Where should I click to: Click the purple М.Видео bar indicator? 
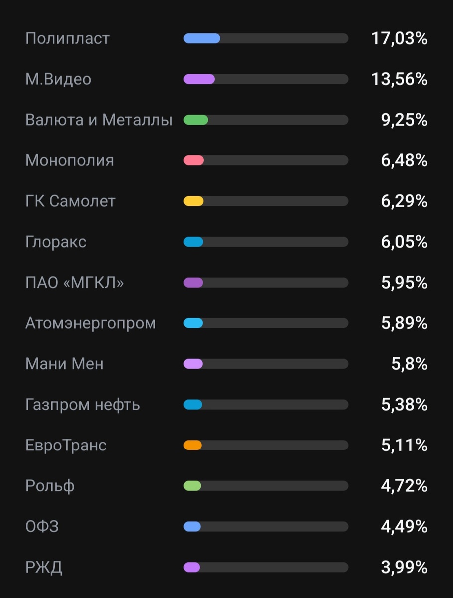tap(199, 79)
